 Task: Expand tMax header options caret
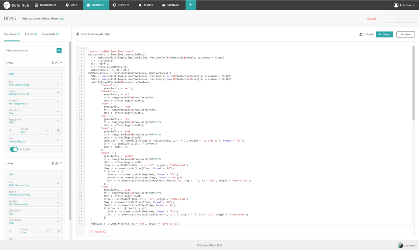click(x=61, y=163)
